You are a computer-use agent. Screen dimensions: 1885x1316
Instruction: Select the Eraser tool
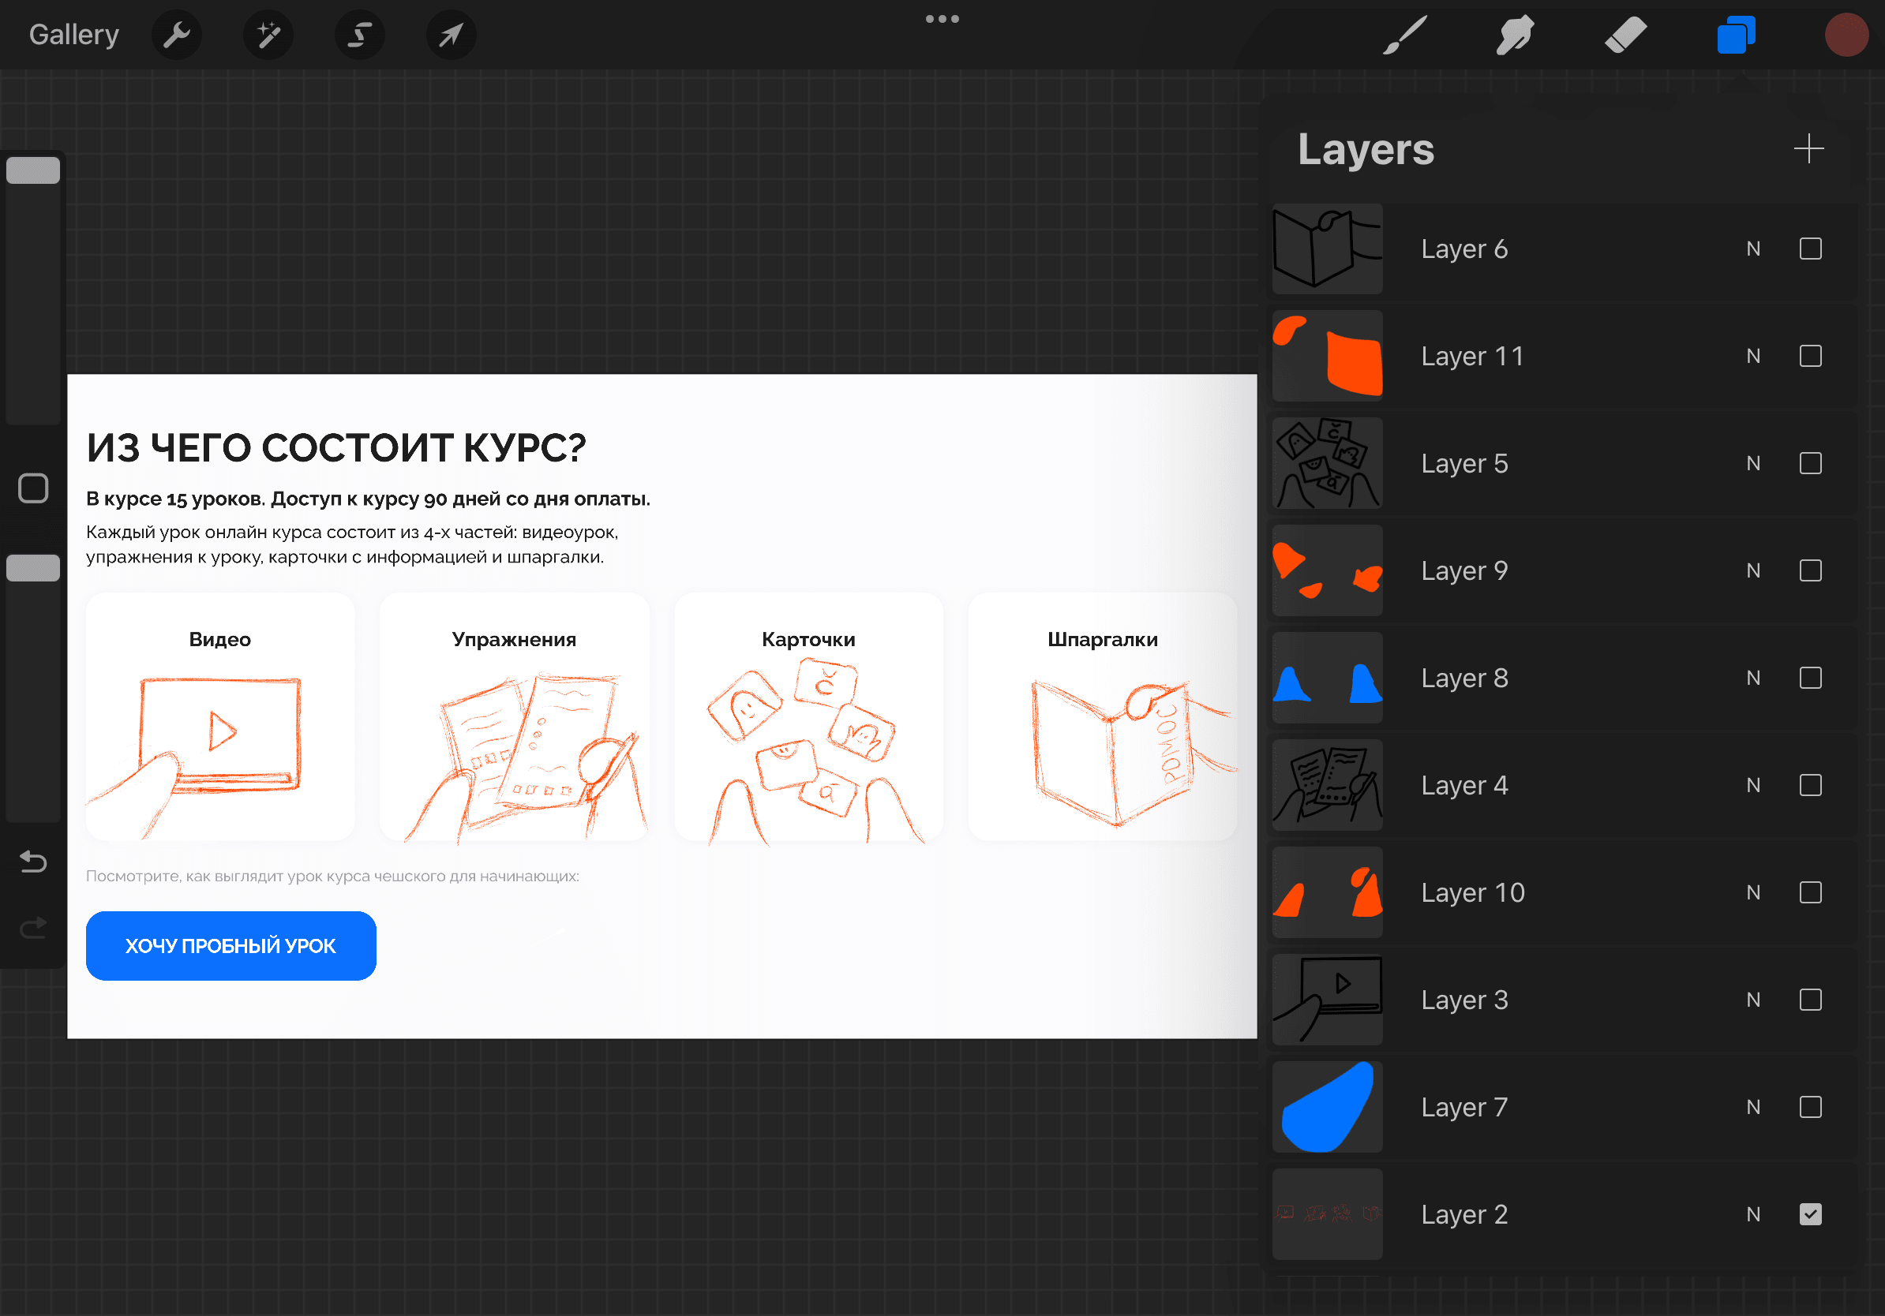point(1625,36)
